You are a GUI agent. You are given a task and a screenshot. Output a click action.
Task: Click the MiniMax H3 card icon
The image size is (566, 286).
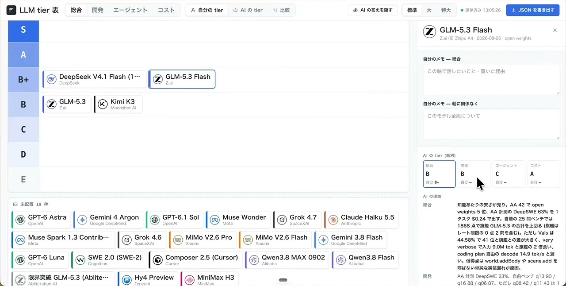189,280
